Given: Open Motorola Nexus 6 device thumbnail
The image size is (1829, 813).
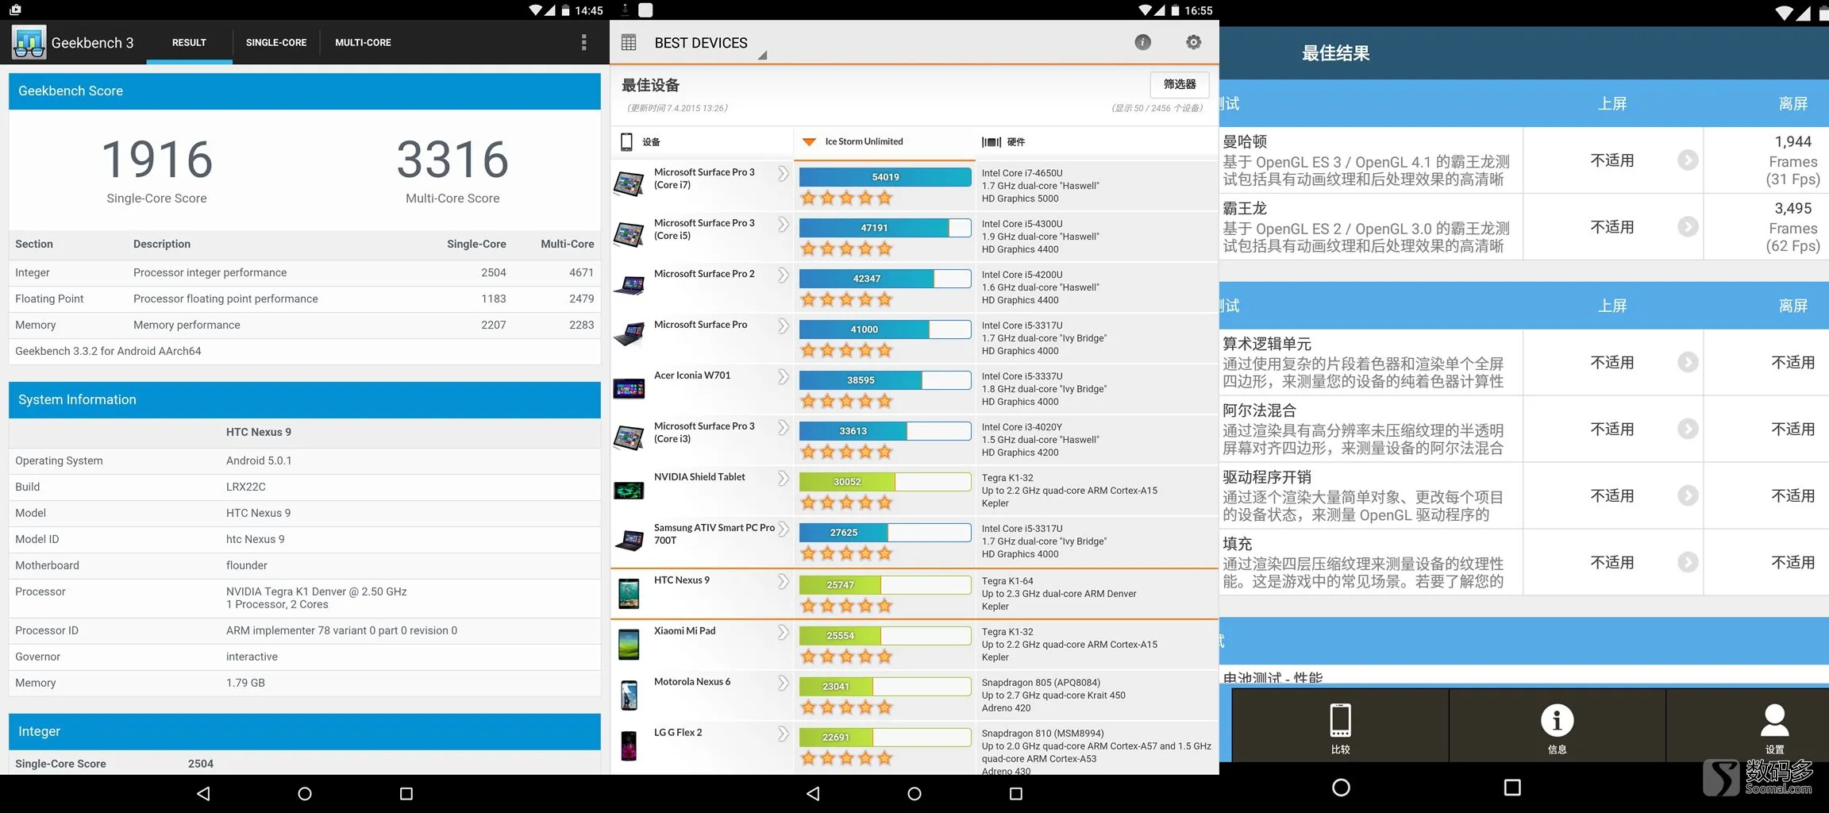Looking at the screenshot, I should 629,695.
